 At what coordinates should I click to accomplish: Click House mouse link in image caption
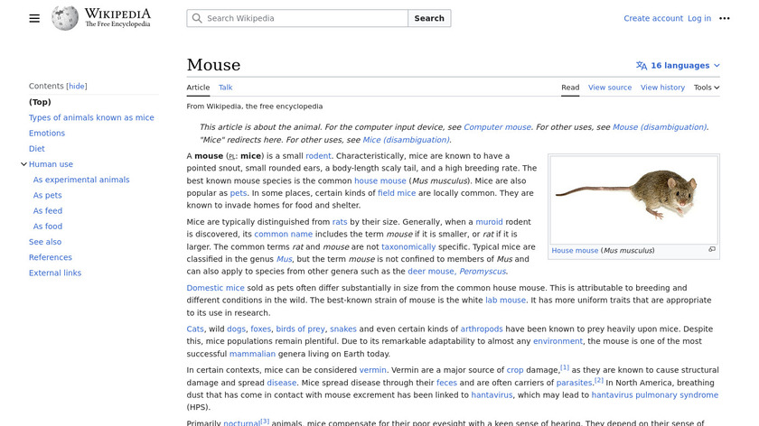click(x=575, y=251)
